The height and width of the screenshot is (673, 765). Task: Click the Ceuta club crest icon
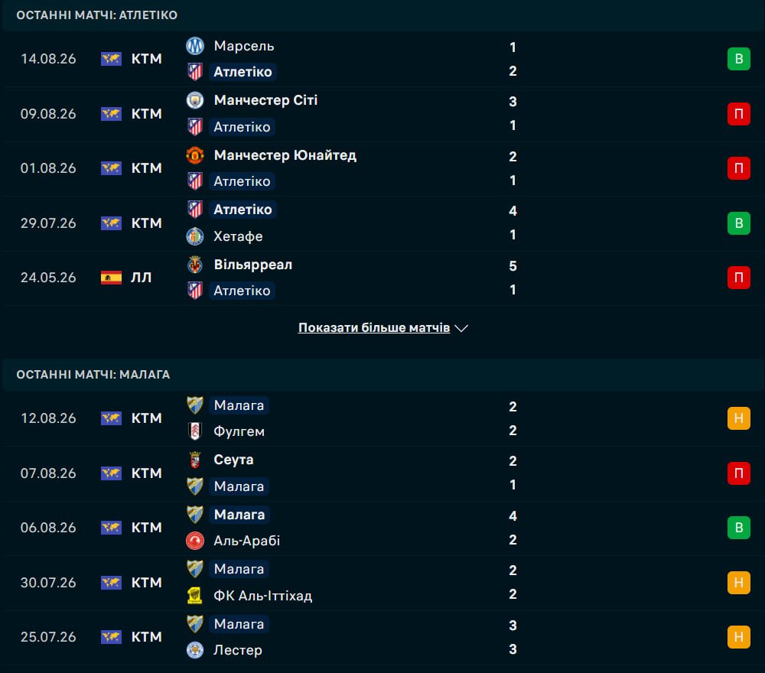tap(194, 460)
